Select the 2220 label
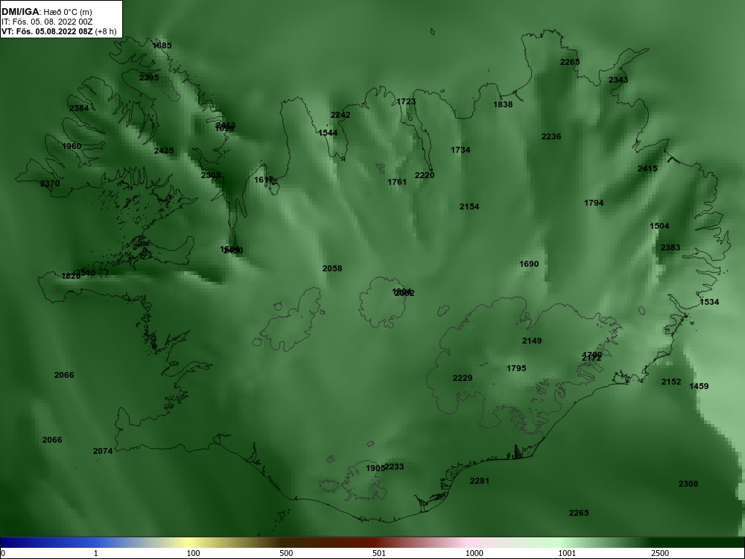Viewport: 745px width, 559px height. [425, 175]
